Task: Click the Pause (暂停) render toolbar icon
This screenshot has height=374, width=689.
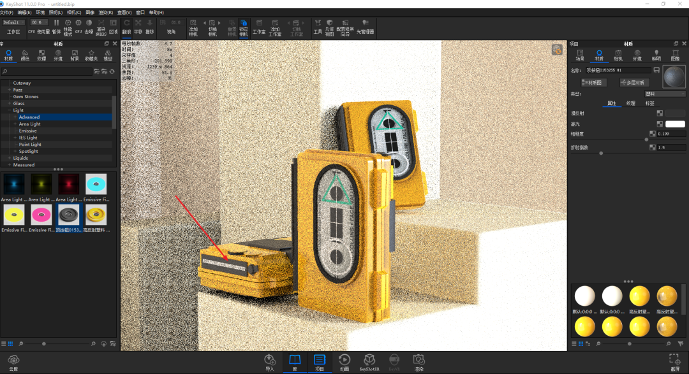Action: pos(56,25)
